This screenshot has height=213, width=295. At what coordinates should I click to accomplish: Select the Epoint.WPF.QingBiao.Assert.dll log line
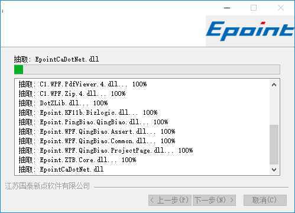pyautogui.click(x=97, y=131)
